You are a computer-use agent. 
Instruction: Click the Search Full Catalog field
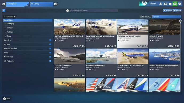click(94, 11)
